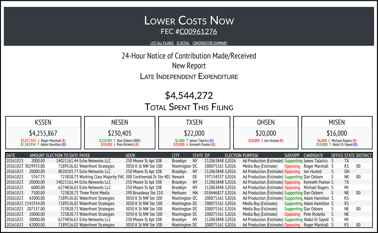The height and width of the screenshot is (233, 378).
Task: Select the KSSEN race card heading
Action: [43, 122]
